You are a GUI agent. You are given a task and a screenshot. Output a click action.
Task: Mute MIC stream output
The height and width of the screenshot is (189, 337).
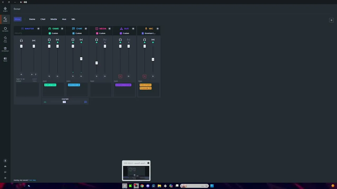click(x=153, y=76)
